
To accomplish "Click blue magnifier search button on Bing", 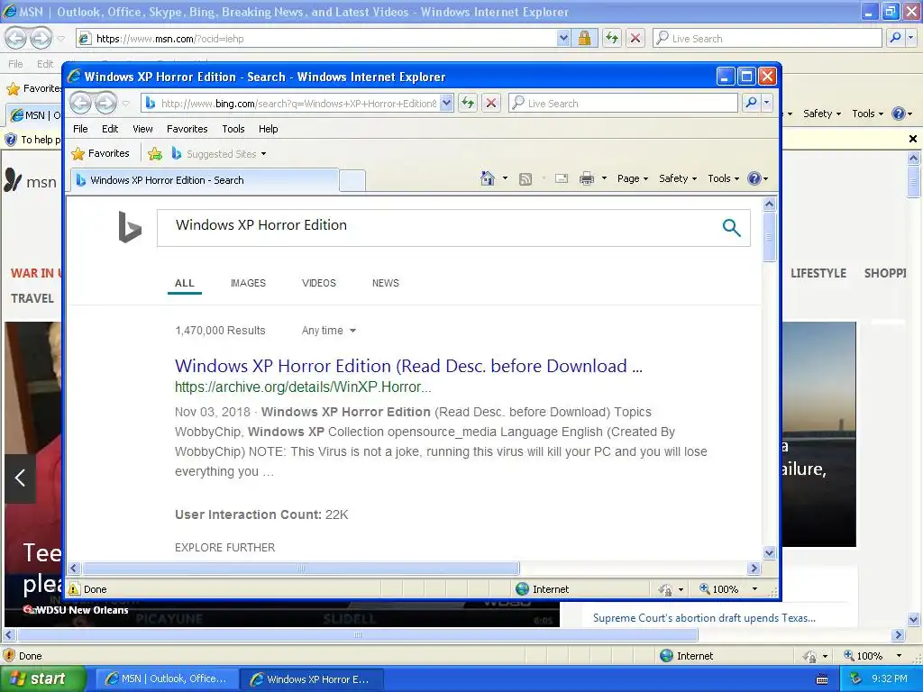I will pos(731,227).
